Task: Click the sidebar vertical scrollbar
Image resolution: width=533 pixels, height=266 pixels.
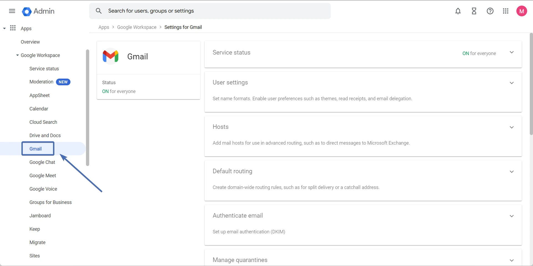Action: click(87, 108)
